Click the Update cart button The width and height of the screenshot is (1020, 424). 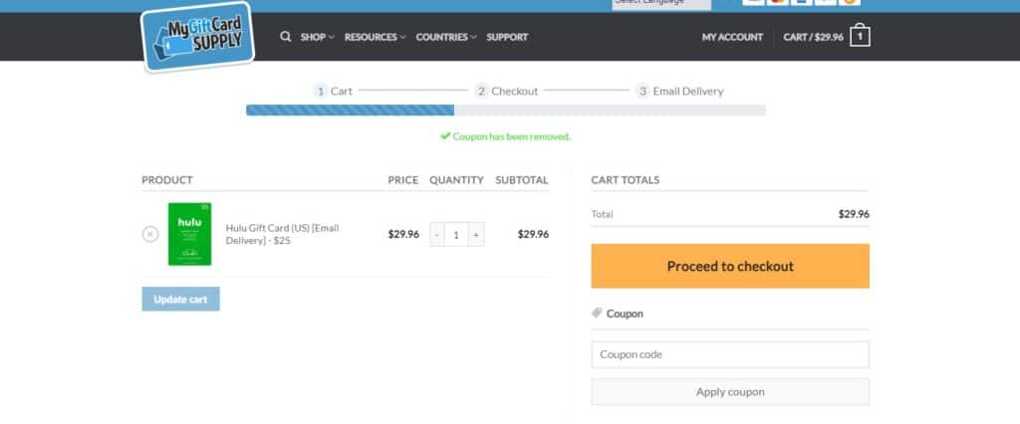point(180,299)
